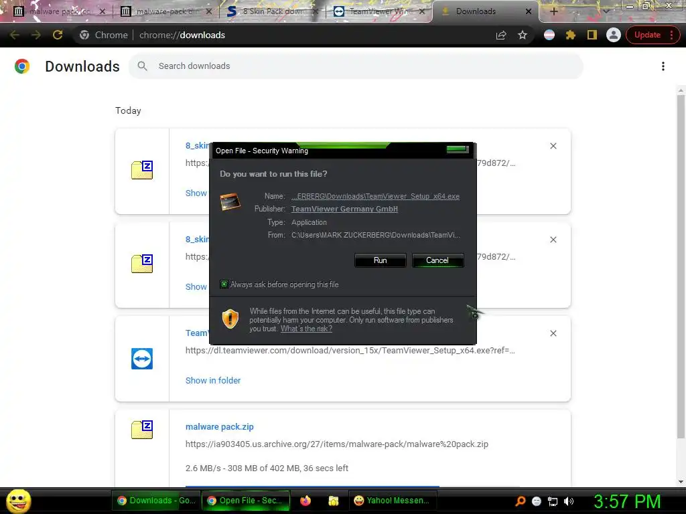Switch to 'Open File - Sec...' taskbar item
Image resolution: width=686 pixels, height=514 pixels.
coord(247,501)
